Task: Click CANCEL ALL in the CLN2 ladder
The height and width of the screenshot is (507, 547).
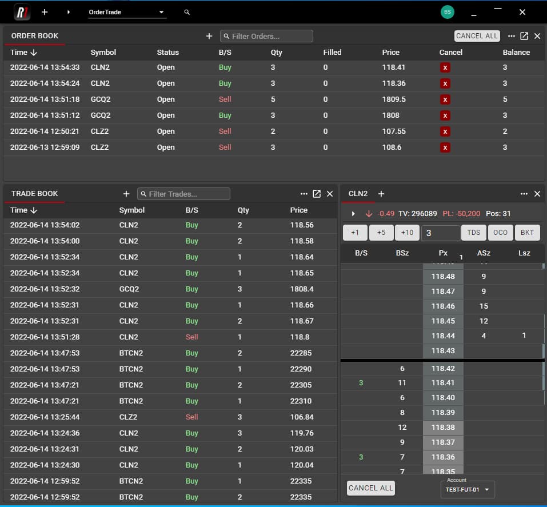Action: point(371,488)
